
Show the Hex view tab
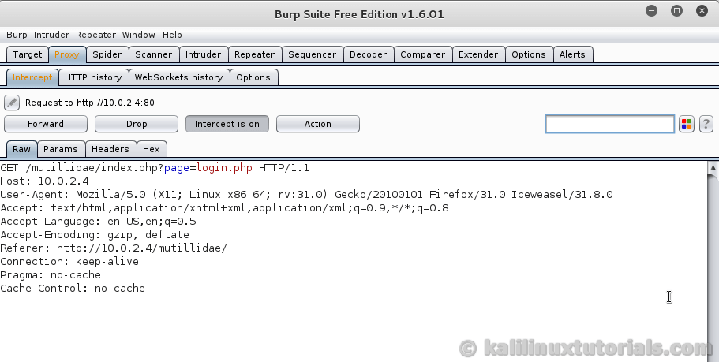coord(151,149)
